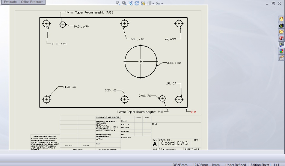Select the Taper Ream height .941 note

(140, 112)
